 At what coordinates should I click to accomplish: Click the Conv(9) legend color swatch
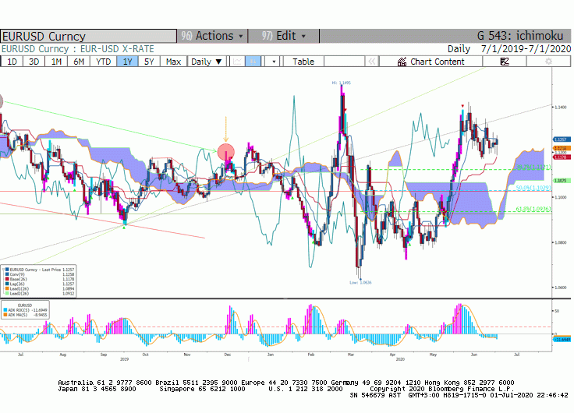click(7, 274)
